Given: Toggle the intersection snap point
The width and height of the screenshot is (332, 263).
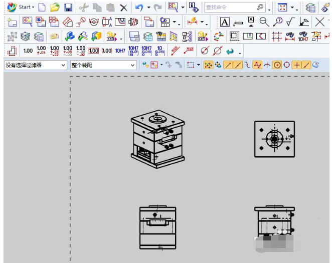Looking at the screenshot, I should tap(267, 65).
